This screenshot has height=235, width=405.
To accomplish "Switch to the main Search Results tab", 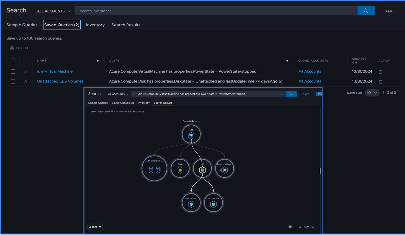I will pos(126,25).
